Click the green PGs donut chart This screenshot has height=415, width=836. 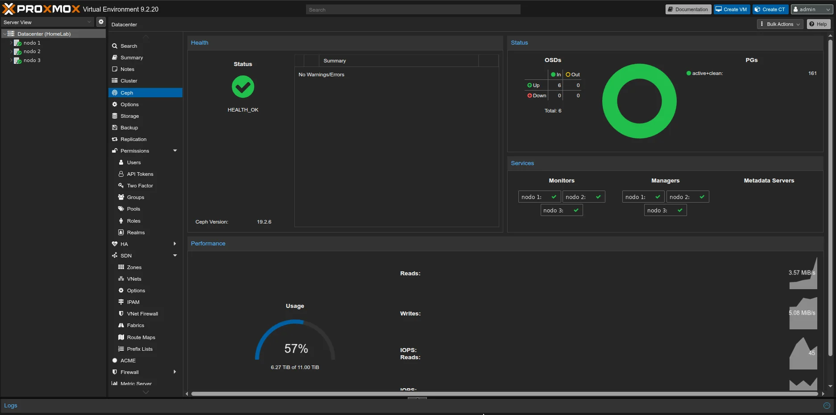(x=639, y=101)
